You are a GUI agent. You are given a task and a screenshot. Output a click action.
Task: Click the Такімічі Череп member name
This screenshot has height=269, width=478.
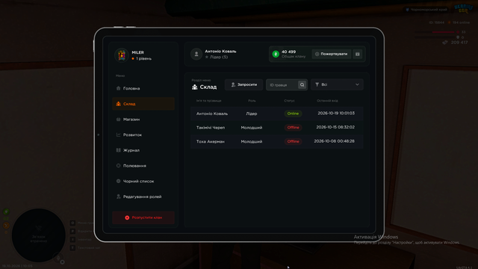(x=211, y=128)
